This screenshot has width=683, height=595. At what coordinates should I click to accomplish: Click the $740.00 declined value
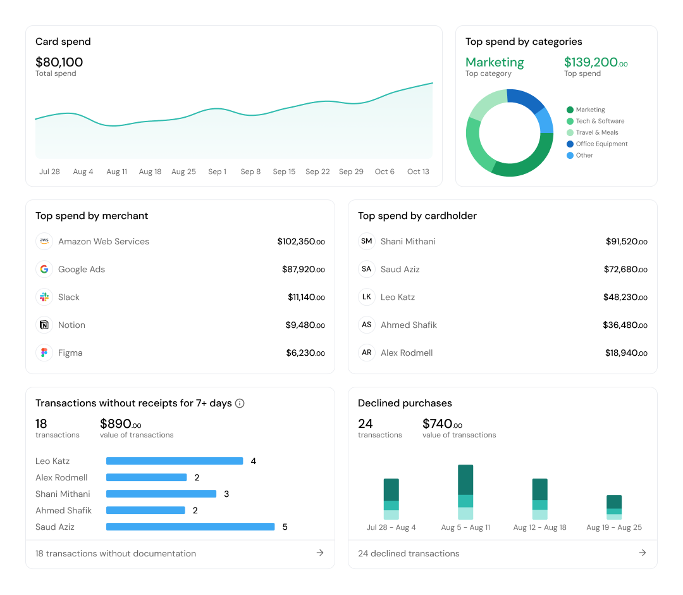coord(442,423)
